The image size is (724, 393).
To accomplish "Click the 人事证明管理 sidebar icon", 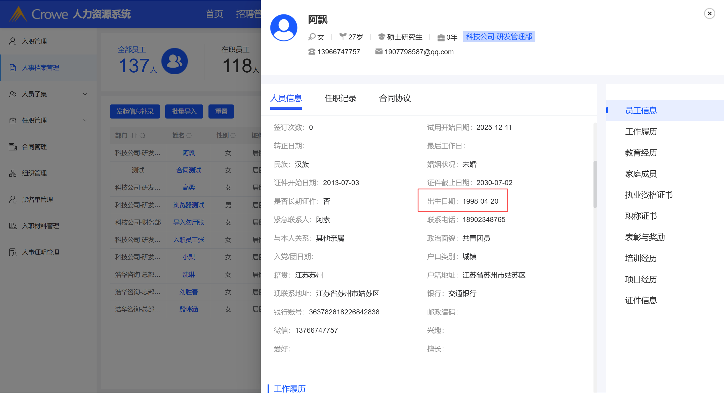I will (x=12, y=252).
